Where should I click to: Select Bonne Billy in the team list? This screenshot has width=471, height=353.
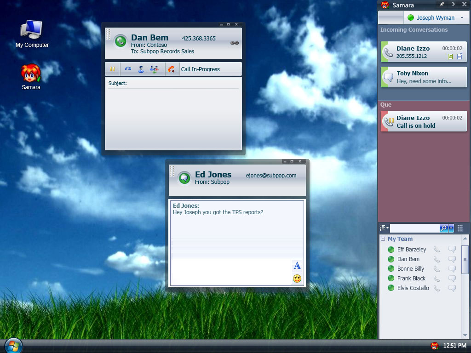(411, 268)
